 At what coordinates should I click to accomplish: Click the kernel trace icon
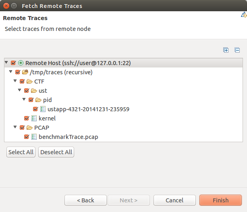click(x=34, y=118)
